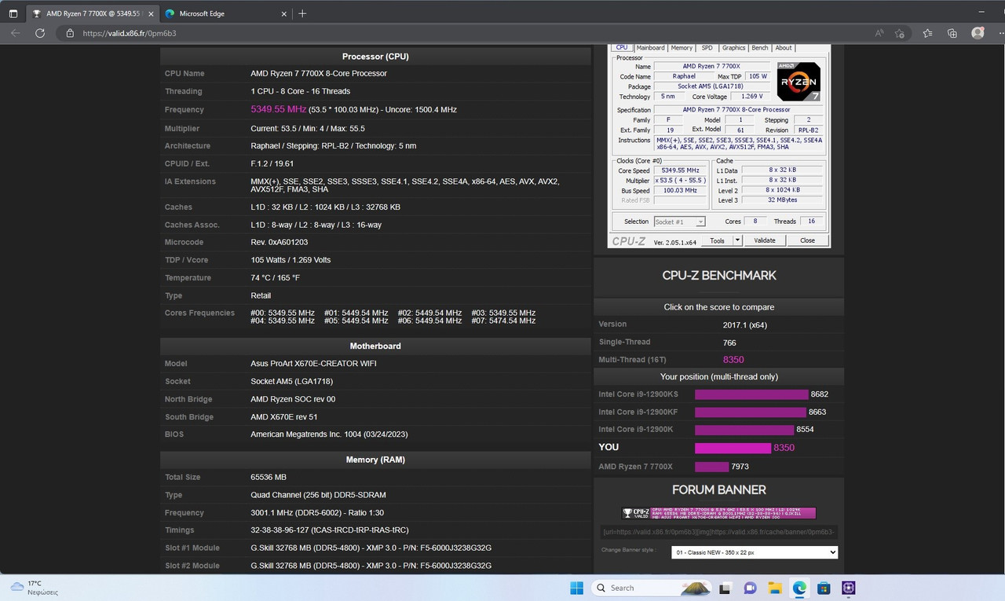Open Edge Collections icon
This screenshot has width=1005, height=601.
[x=952, y=33]
